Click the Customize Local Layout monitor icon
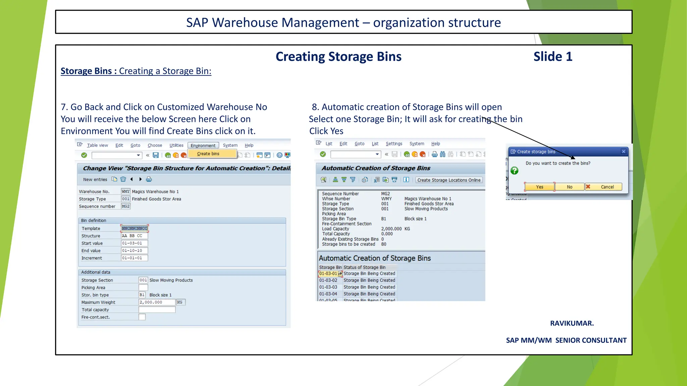The image size is (687, 386). (x=287, y=155)
